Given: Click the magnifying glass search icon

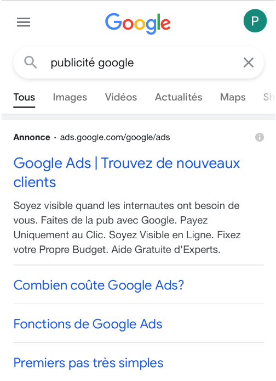Looking at the screenshot, I should point(31,63).
